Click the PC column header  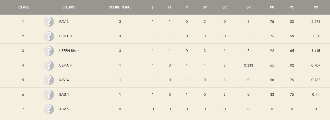(292, 7)
